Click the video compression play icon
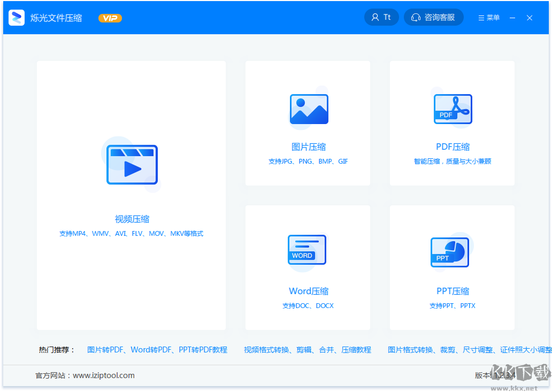Screen dimensions: 552x392 point(132,165)
